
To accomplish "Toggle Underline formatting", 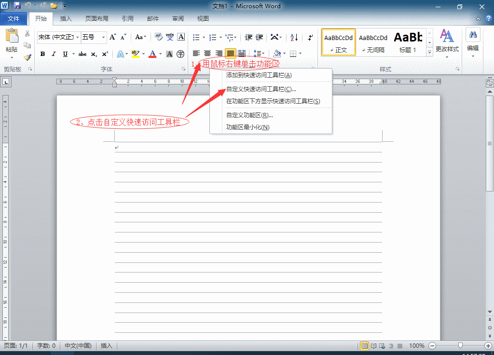I will click(65, 54).
